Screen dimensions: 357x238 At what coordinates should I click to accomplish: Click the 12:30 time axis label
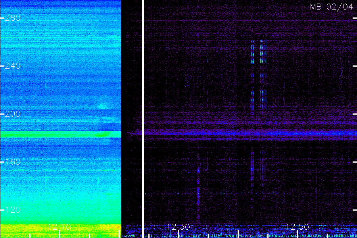coord(178,227)
